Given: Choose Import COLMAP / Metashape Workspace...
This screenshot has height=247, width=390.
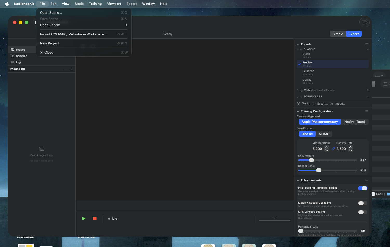Looking at the screenshot, I should 83,34.
